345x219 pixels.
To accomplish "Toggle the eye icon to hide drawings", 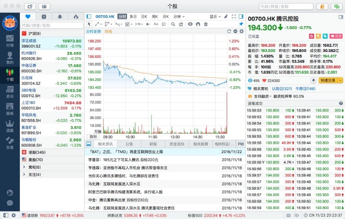I will pyautogui.click(x=190, y=24).
